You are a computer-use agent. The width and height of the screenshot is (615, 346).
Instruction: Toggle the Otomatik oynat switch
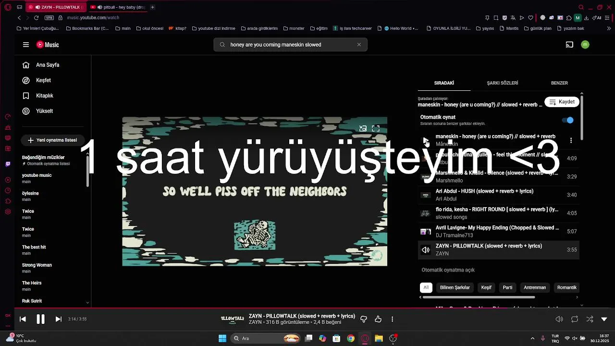(568, 120)
